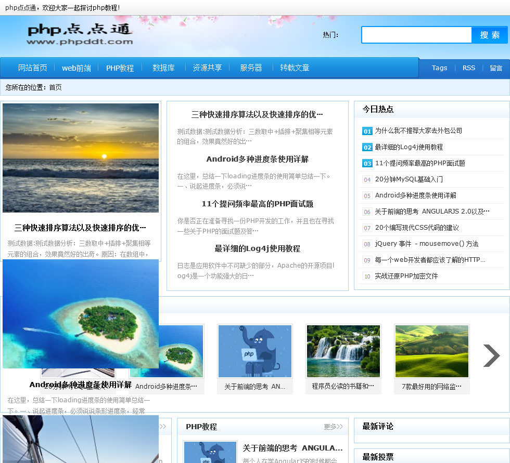Click the 02 rank badge
This screenshot has width=510, height=463.
[x=367, y=148]
